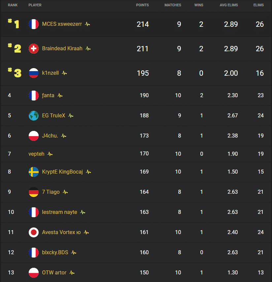This screenshot has height=282, width=272.
Task: Click the Poland flag next to J4chu.
Action: 33,136
